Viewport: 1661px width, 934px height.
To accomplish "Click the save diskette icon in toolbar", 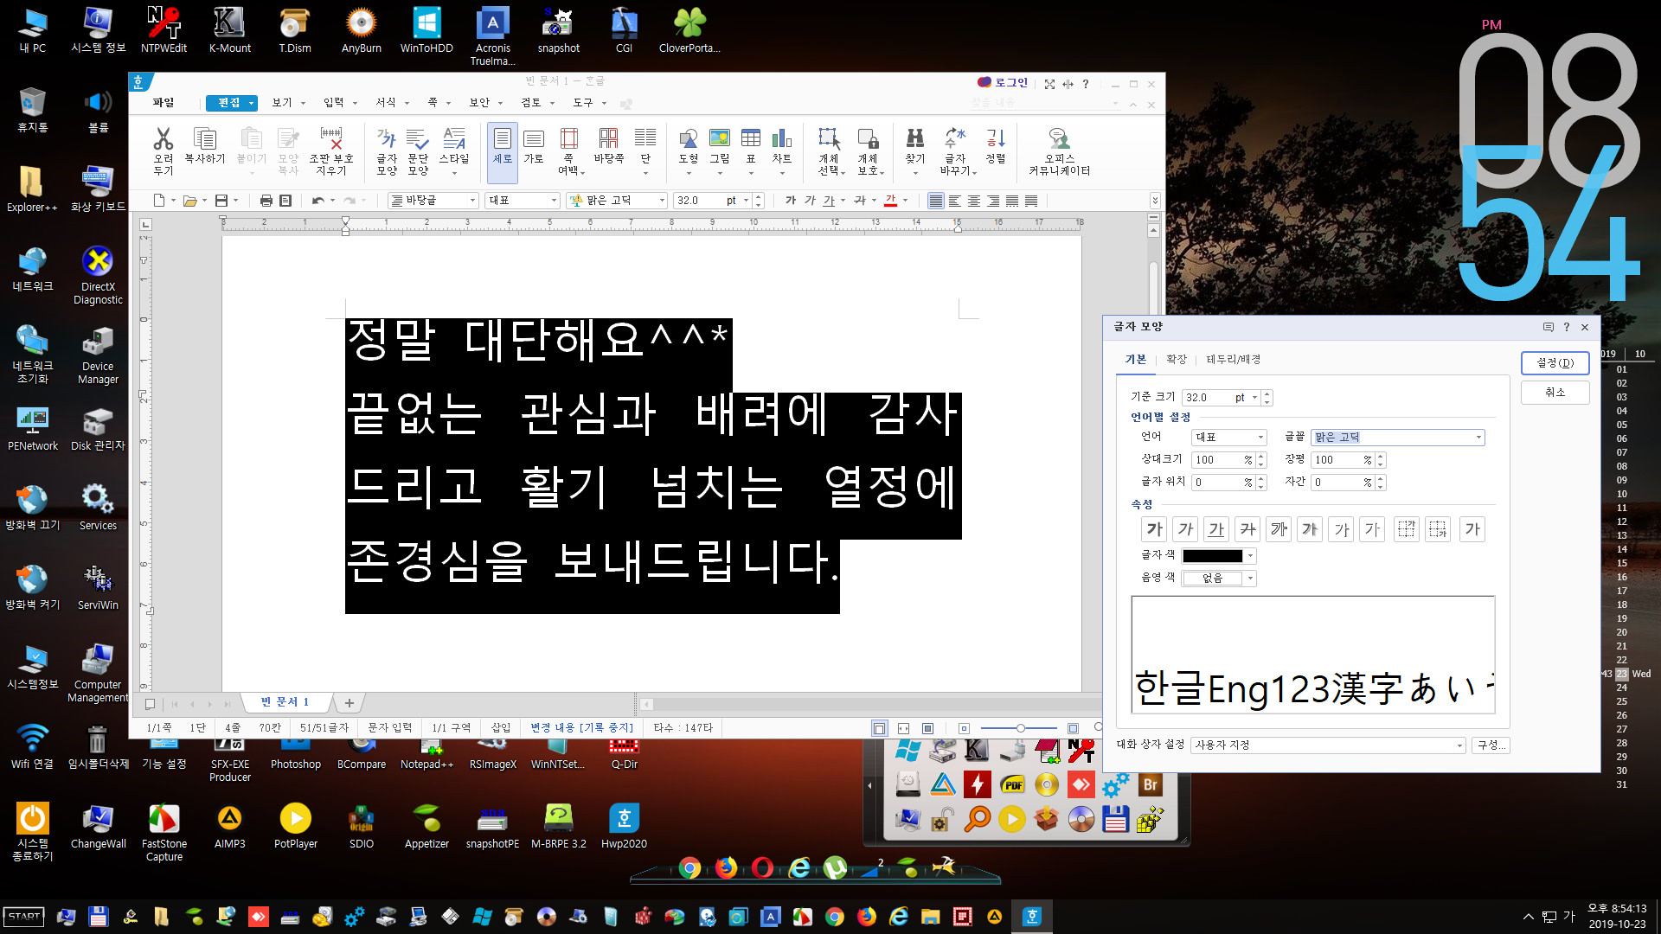I will point(221,201).
